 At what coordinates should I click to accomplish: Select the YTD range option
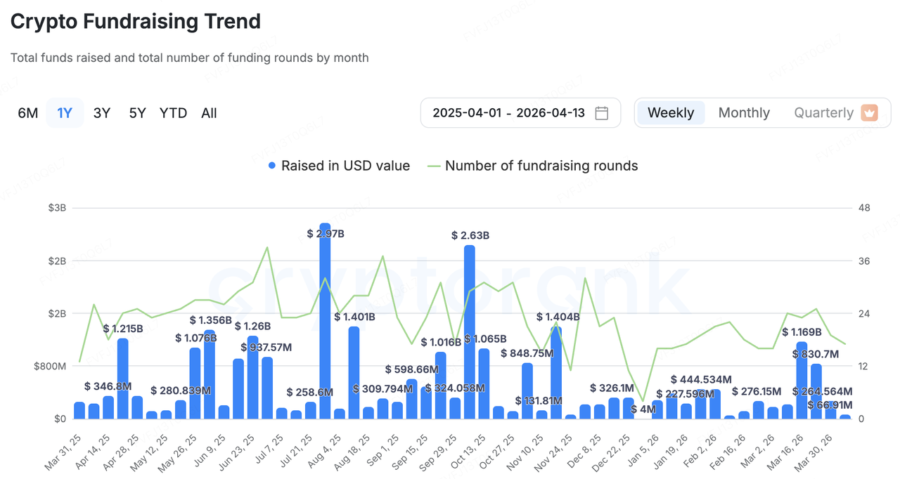point(173,113)
